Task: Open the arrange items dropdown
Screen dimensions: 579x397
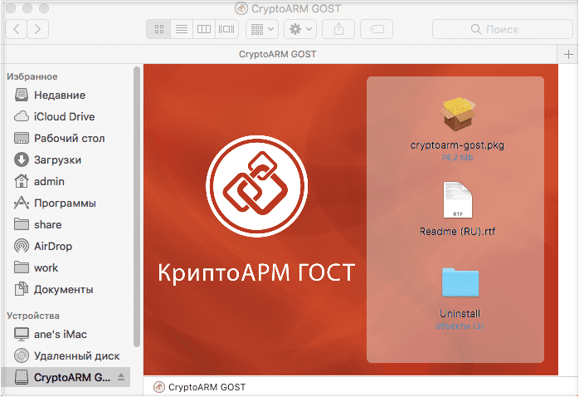Action: [262, 29]
